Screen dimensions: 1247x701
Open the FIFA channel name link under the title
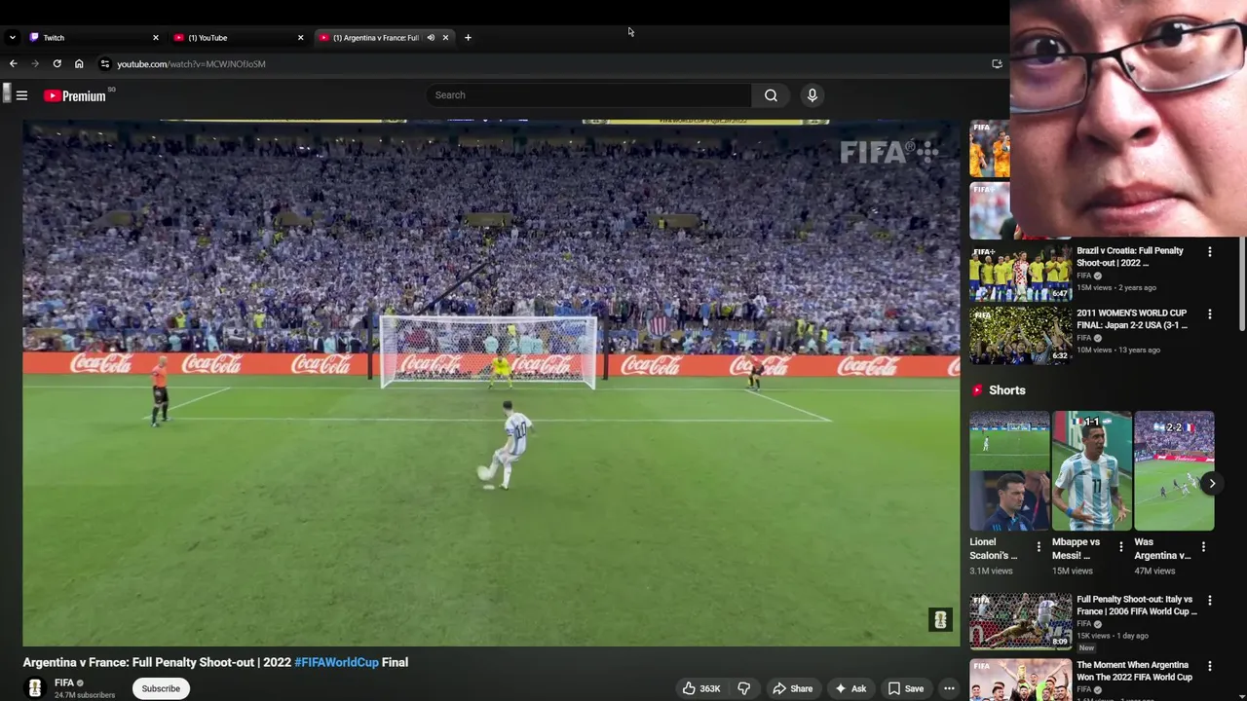pyautogui.click(x=64, y=683)
